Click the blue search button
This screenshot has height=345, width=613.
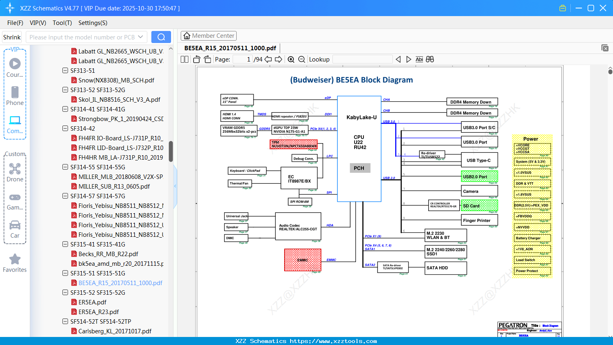(161, 37)
